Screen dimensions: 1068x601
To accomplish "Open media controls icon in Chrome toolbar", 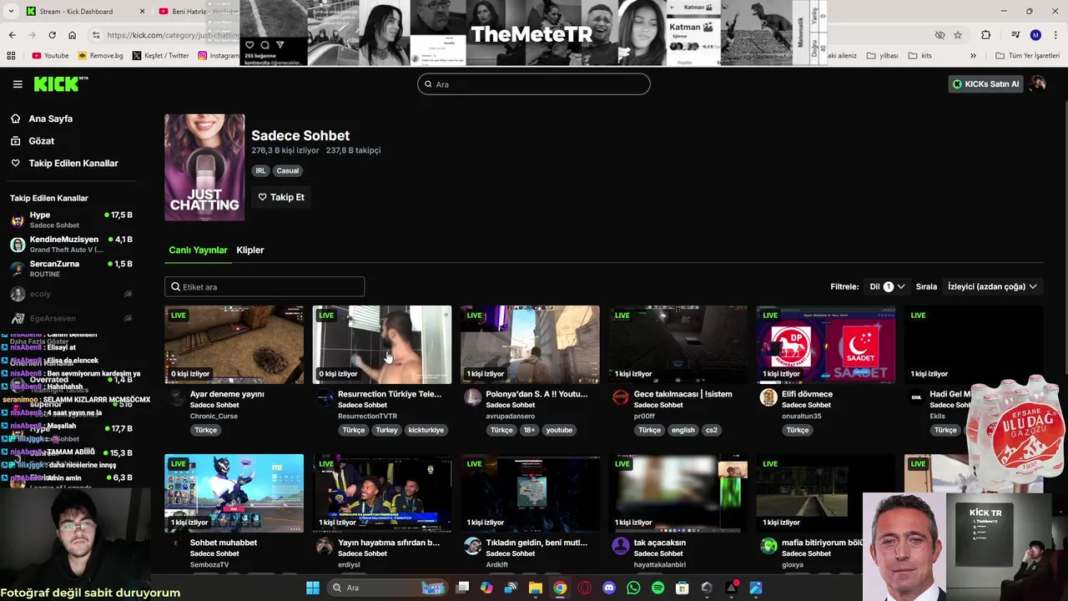I will coord(1015,35).
